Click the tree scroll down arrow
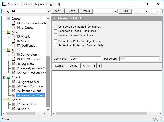Image resolution: width=164 pixels, height=122 pixels. coord(48,109)
